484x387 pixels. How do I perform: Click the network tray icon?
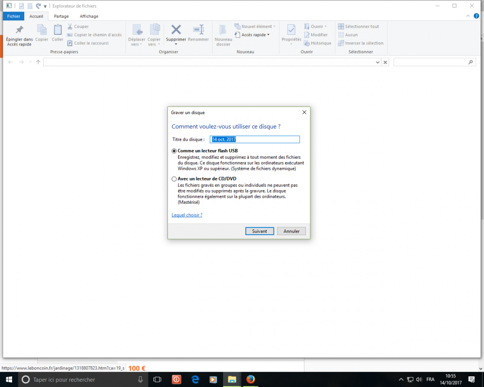tap(410, 380)
